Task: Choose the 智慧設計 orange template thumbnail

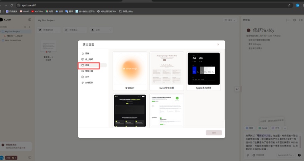Action: (x=130, y=69)
